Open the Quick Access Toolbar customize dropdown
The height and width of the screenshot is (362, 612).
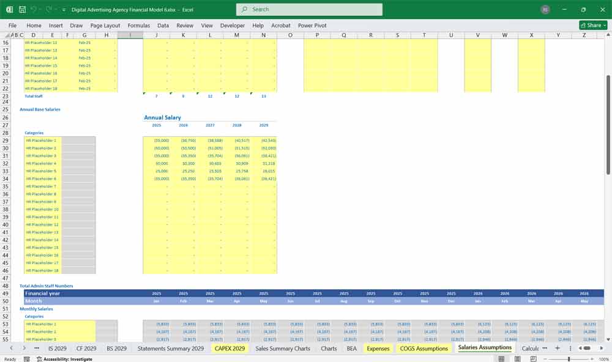pos(64,9)
